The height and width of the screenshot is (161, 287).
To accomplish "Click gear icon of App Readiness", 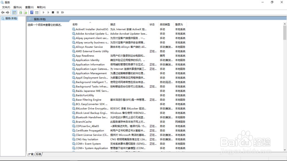I will pyautogui.click(x=73, y=56).
